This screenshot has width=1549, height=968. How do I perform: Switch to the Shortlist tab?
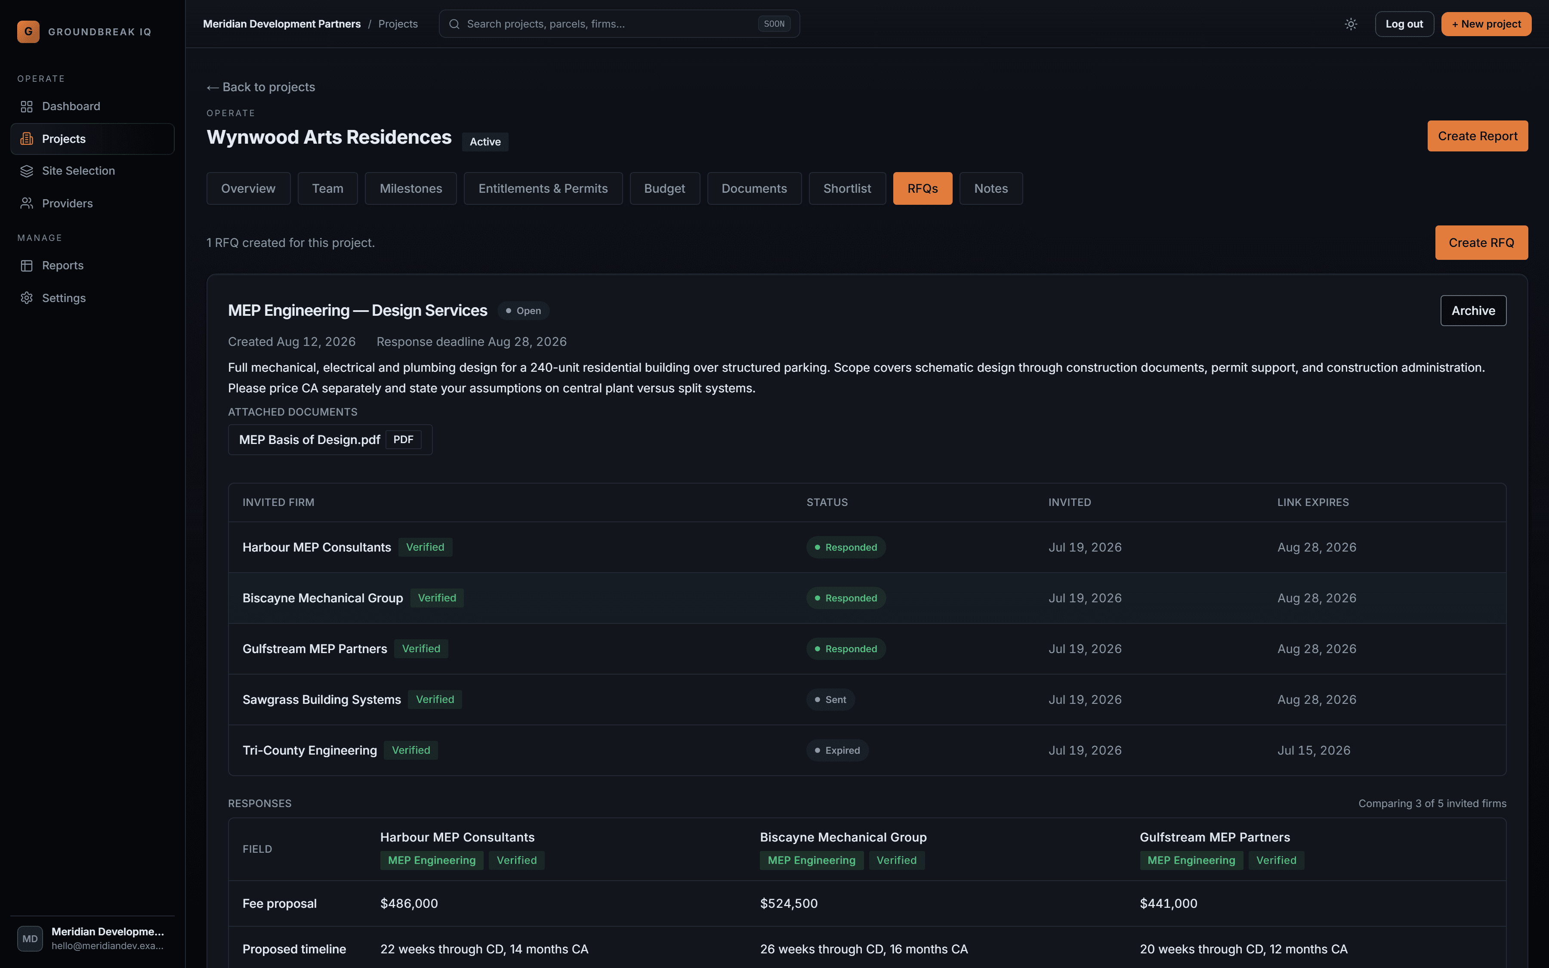(x=847, y=188)
